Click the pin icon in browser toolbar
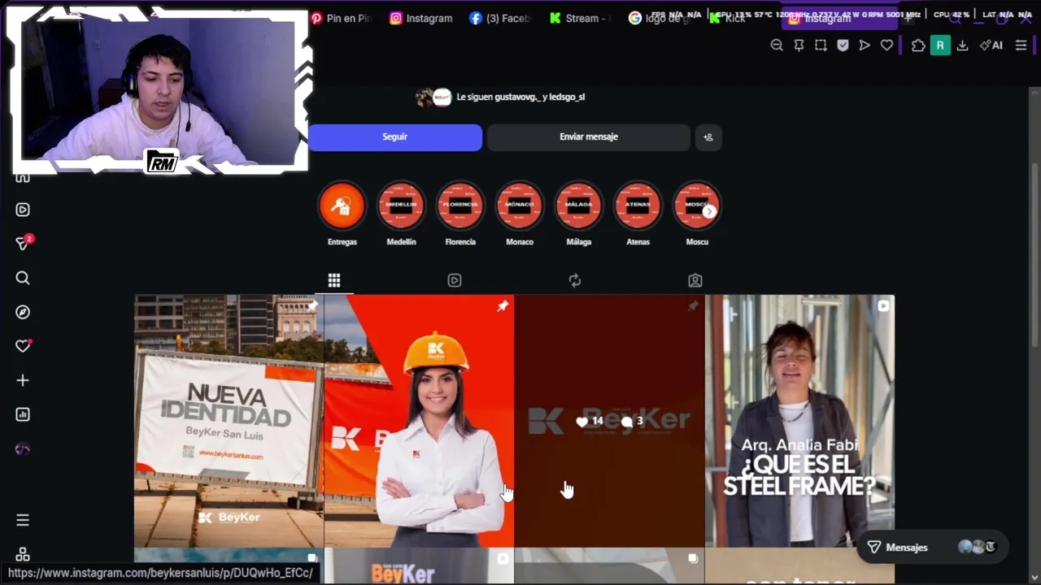 [799, 45]
